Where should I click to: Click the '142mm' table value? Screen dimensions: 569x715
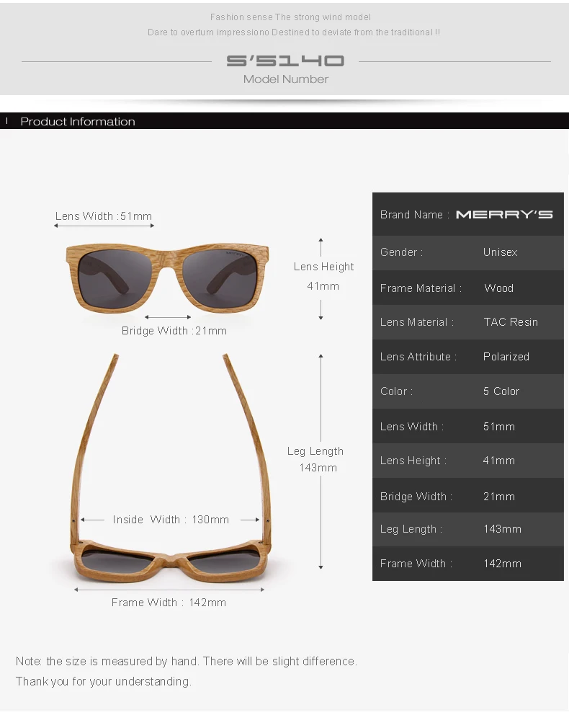502,564
